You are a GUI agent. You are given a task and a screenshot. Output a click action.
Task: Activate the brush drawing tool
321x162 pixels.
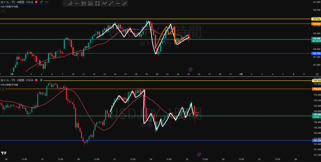click(x=125, y=4)
